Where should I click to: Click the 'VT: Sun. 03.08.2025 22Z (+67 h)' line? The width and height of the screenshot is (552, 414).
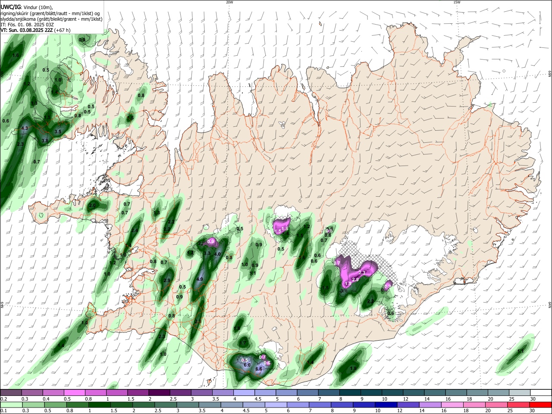pyautogui.click(x=35, y=30)
